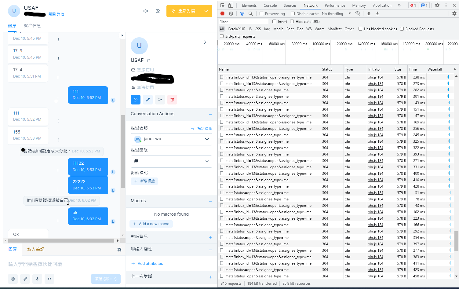Switch to the 私人筆記 tab
This screenshot has height=289, width=459.
pos(35,249)
